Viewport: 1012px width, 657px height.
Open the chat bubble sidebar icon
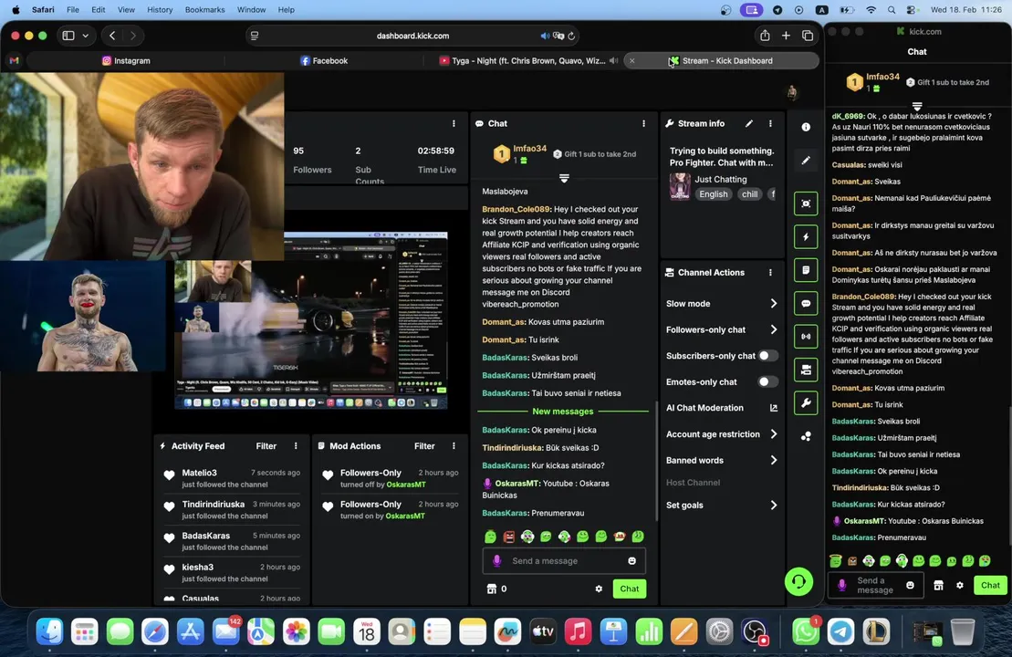(806, 303)
